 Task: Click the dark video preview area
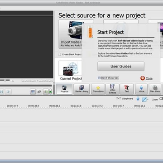[x=27, y=47]
